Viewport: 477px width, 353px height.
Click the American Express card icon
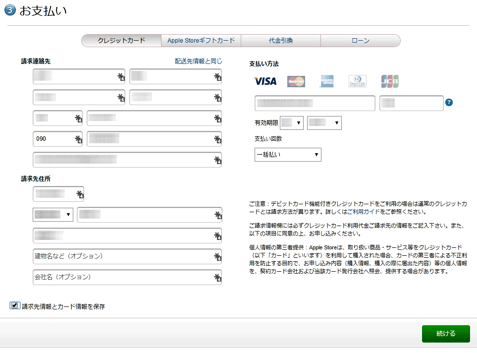coord(326,81)
